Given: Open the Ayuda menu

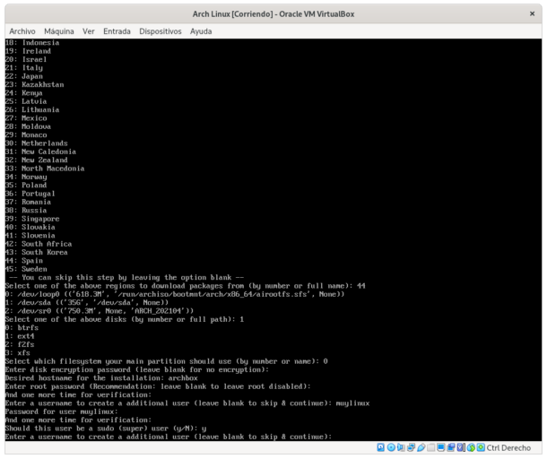Looking at the screenshot, I should click(x=201, y=31).
